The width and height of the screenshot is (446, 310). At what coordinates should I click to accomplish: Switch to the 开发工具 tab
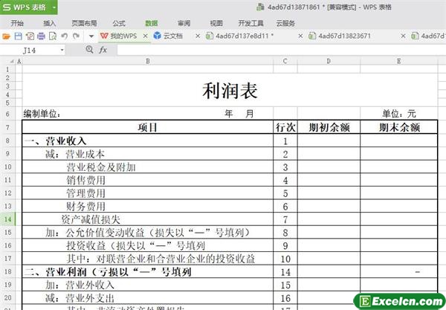tap(251, 23)
